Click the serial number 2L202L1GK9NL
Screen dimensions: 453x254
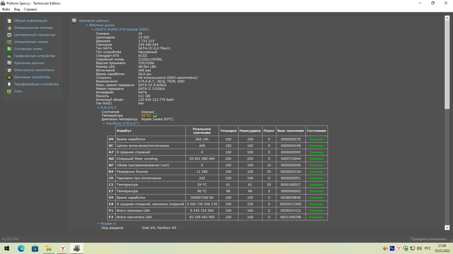pyautogui.click(x=150, y=59)
